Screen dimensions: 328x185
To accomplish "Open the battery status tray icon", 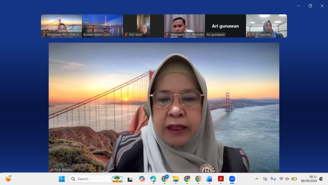I will click(x=294, y=179).
